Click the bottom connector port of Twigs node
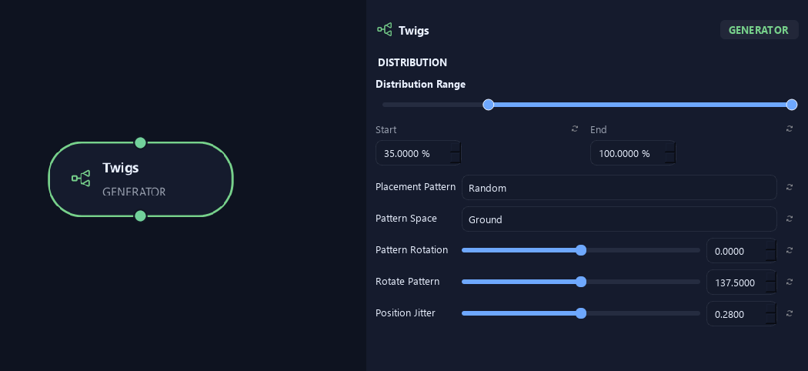Viewport: 808px width, 371px height. (x=140, y=216)
